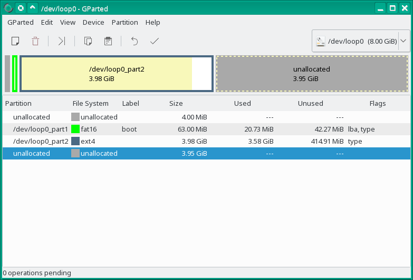Sort by Used column header
413x280 pixels.
pyautogui.click(x=242, y=103)
